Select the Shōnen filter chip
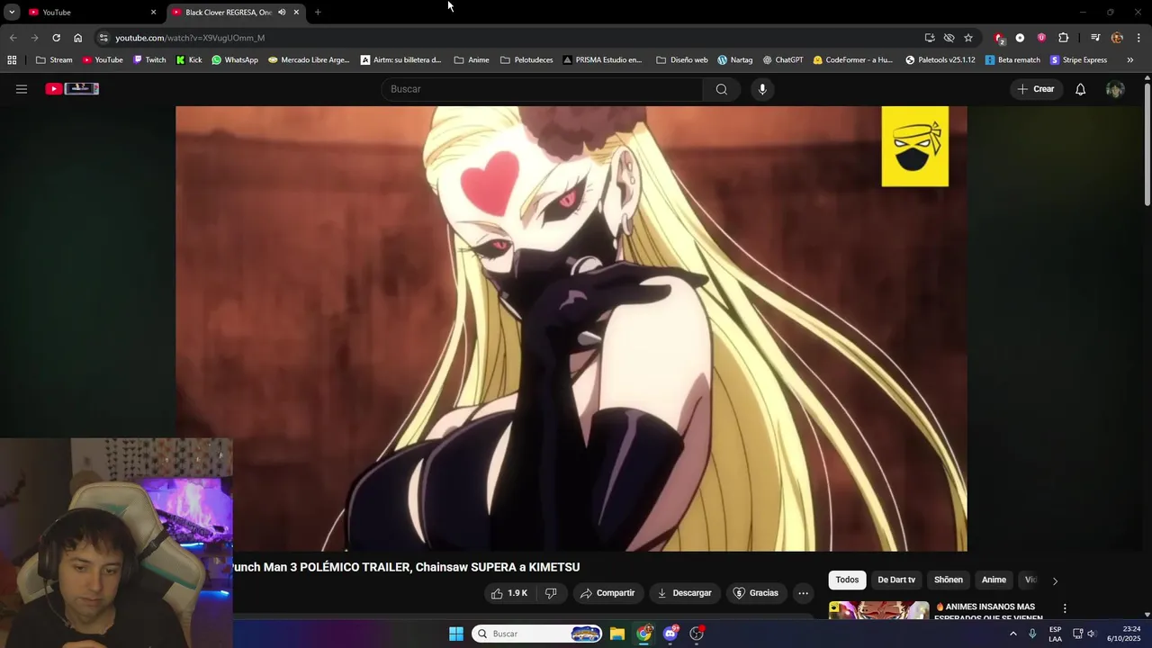Screen dimensions: 1152x648 click(949, 580)
